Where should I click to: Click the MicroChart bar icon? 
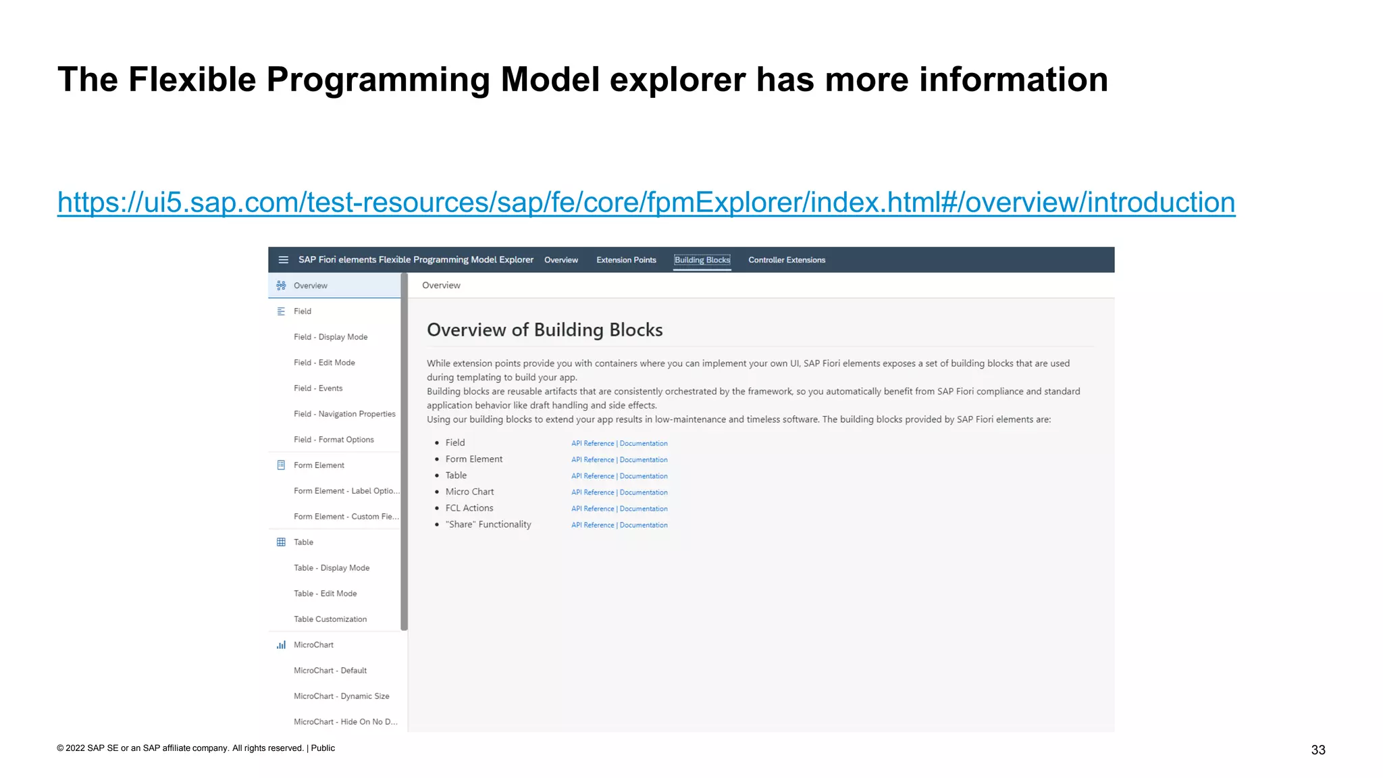coord(281,645)
